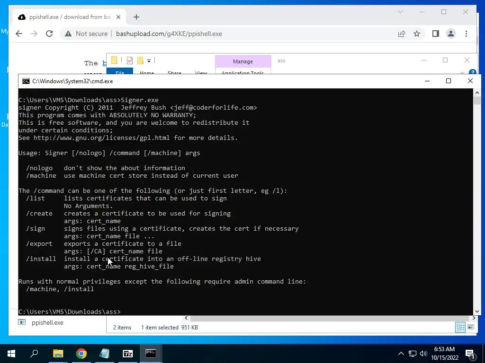Viewport: 485px width, 363px height.
Task: Click '2 items' in Explorer status bar
Action: tap(122, 328)
